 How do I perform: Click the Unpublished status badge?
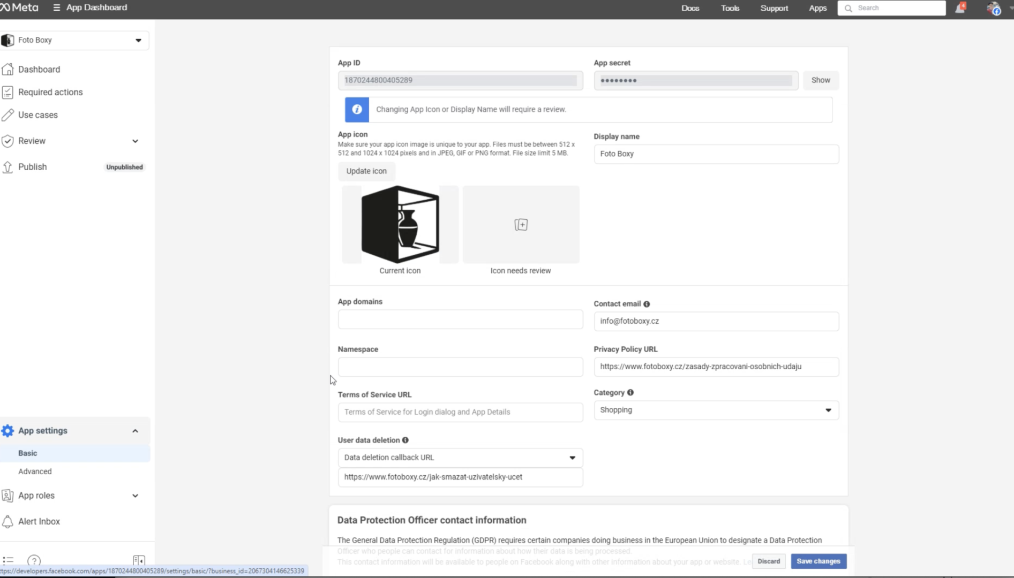124,167
